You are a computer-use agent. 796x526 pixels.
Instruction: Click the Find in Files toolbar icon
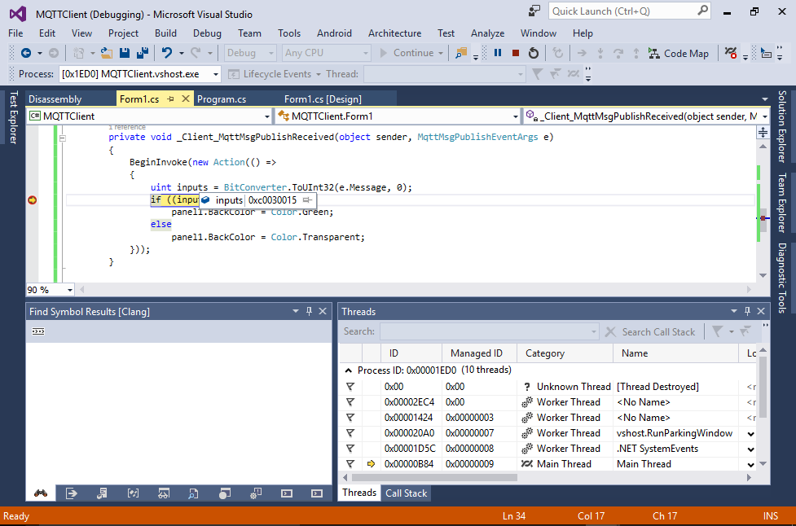pyautogui.click(x=461, y=53)
